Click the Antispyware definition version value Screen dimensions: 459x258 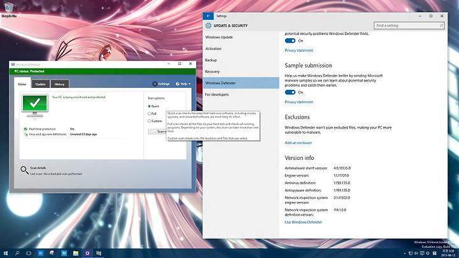[x=342, y=190]
